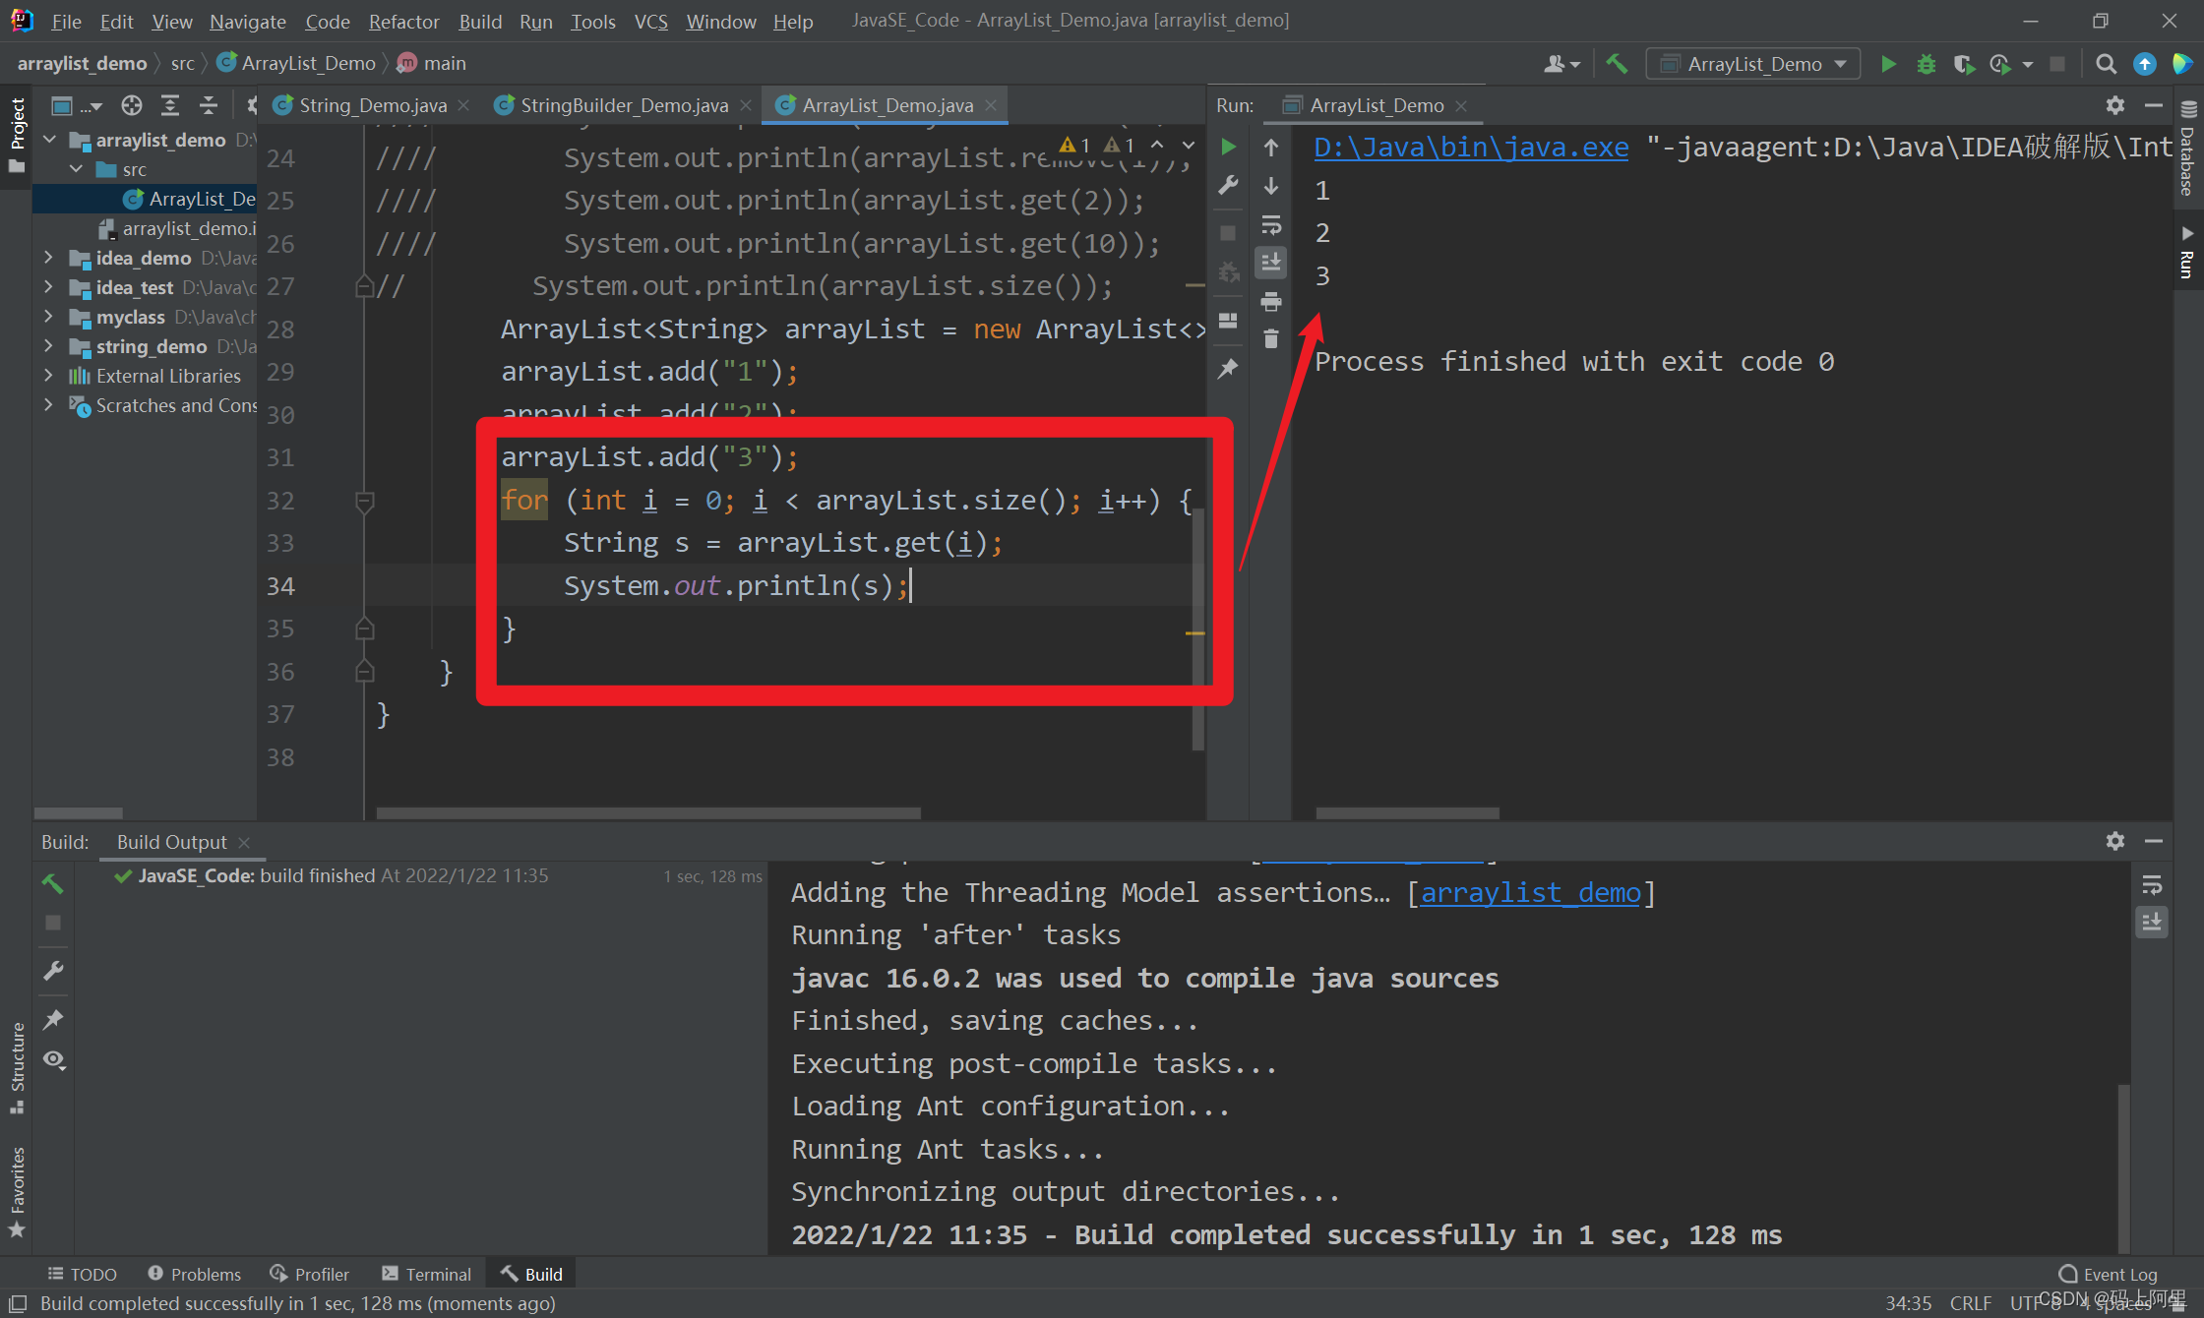Viewport: 2204px width, 1318px height.
Task: Open Run settings with the wrench icon
Action: coord(1228,186)
